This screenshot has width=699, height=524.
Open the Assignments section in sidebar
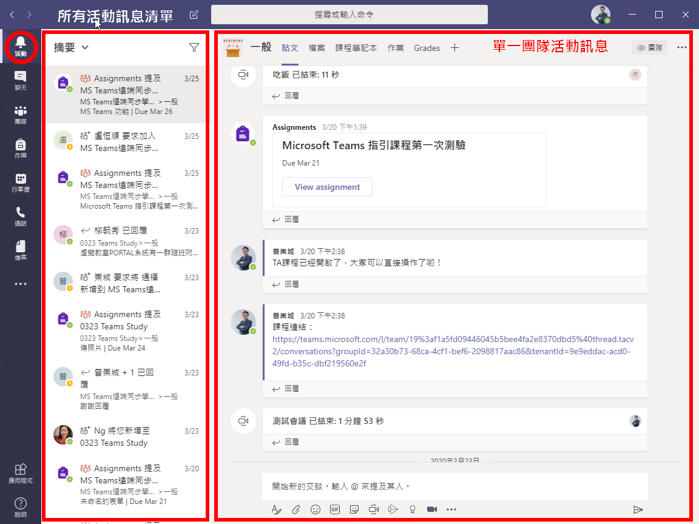point(21,149)
